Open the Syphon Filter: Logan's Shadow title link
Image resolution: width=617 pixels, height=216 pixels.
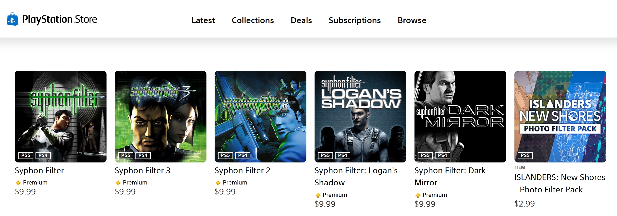tap(356, 176)
